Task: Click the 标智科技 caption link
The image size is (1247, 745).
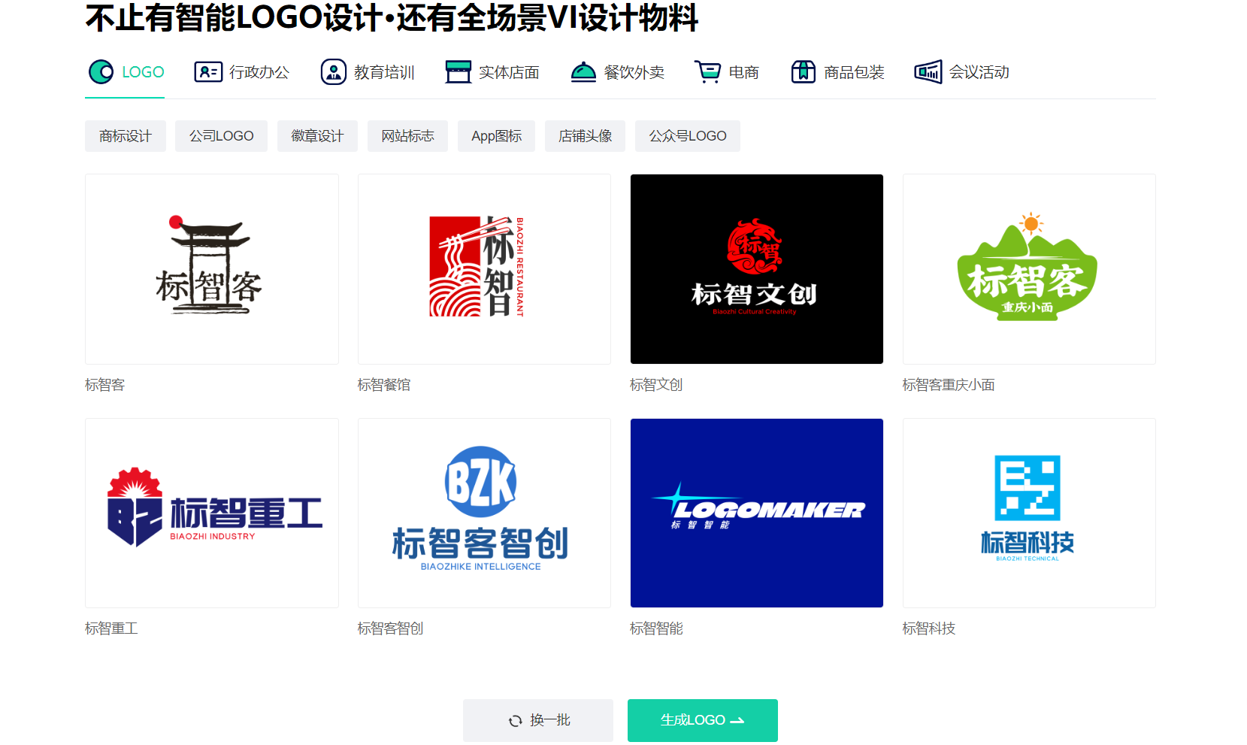Action: [x=929, y=628]
